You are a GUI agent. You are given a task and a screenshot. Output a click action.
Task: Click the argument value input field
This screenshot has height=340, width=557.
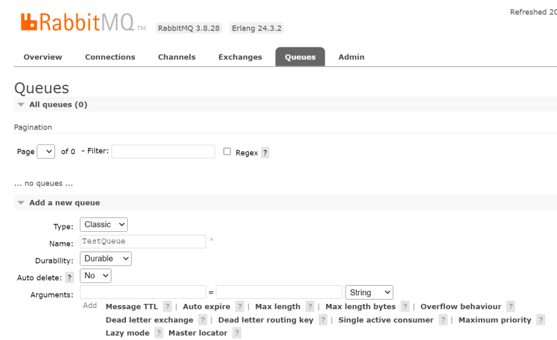[279, 292]
